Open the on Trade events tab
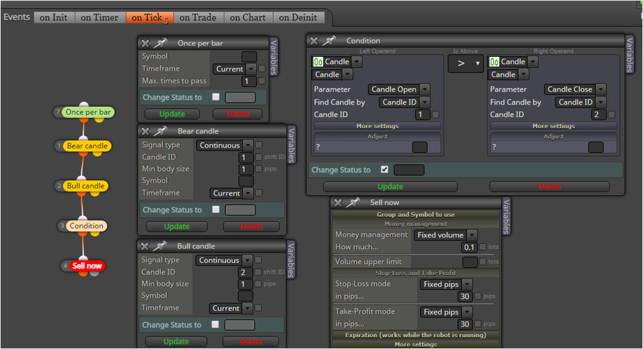The height and width of the screenshot is (349, 643). (x=197, y=18)
